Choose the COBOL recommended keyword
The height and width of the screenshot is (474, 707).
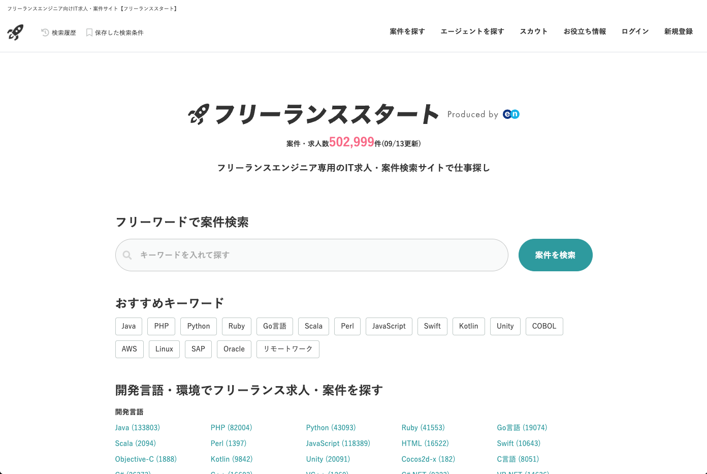pyautogui.click(x=544, y=326)
